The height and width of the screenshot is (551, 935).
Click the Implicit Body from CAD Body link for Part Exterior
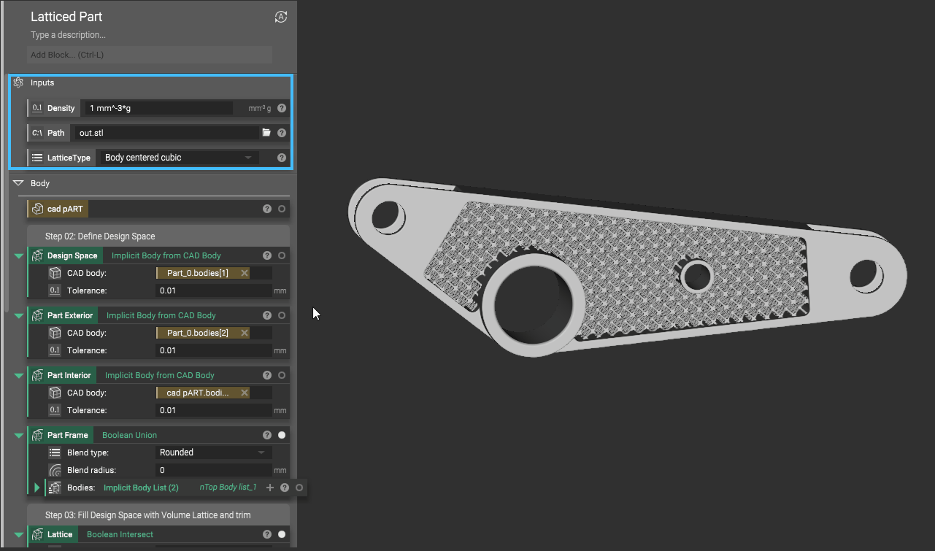[x=161, y=315]
